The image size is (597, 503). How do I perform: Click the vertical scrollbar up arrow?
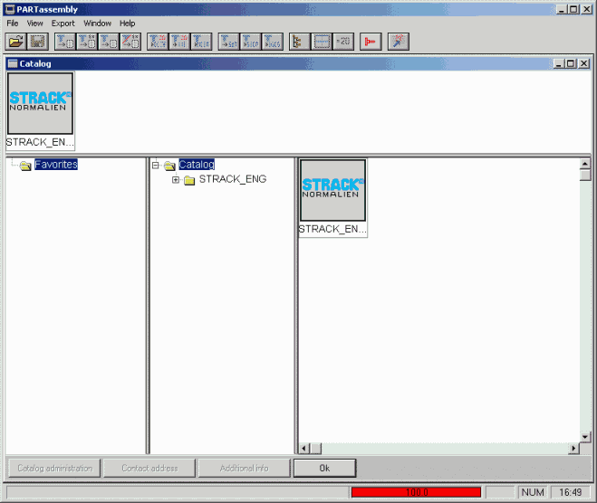tap(585, 164)
